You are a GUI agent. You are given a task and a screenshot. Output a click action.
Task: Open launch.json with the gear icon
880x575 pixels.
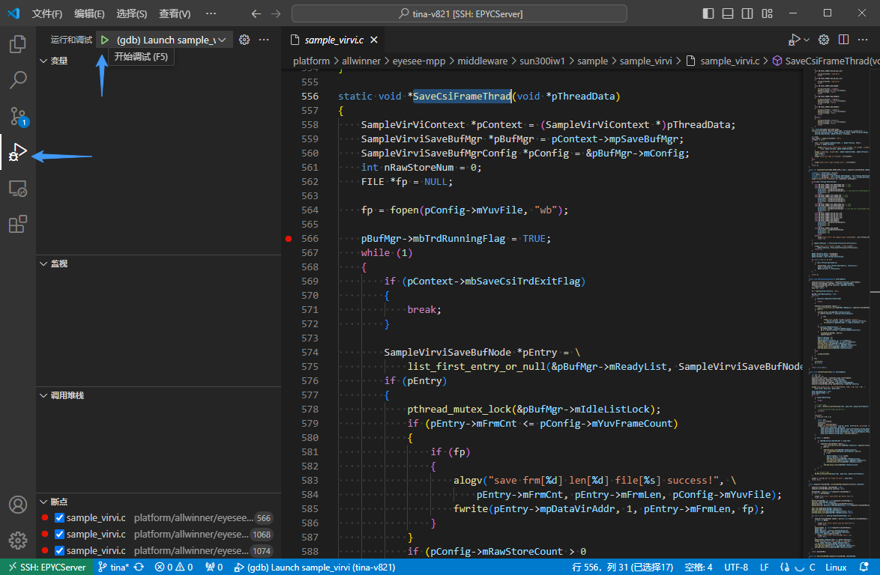(x=244, y=40)
